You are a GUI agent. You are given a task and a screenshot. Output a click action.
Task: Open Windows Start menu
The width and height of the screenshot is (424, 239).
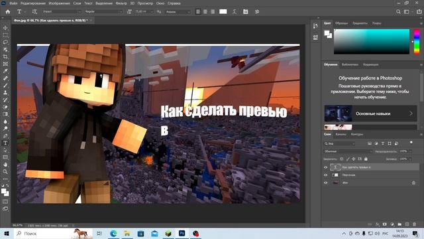[x=7, y=233]
